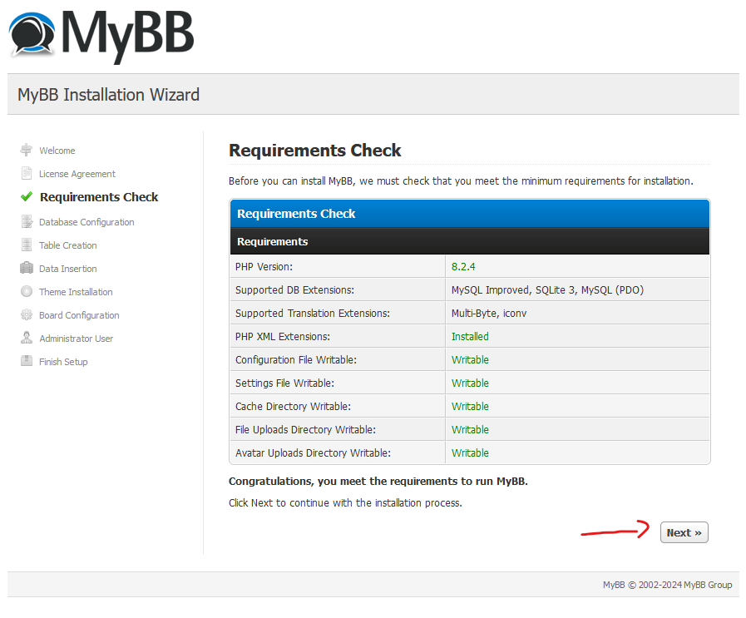The width and height of the screenshot is (746, 618).
Task: Click the Welcome step signpost icon
Action: tap(26, 150)
